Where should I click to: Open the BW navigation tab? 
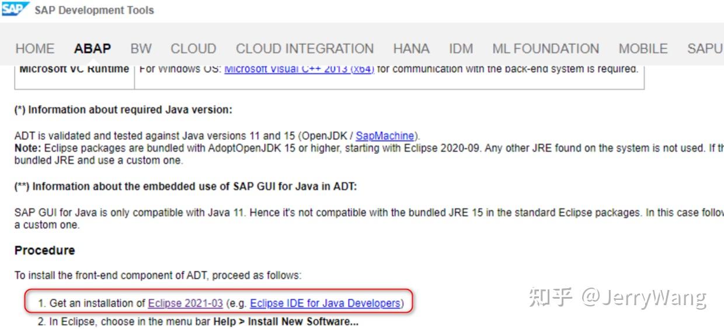(x=141, y=48)
